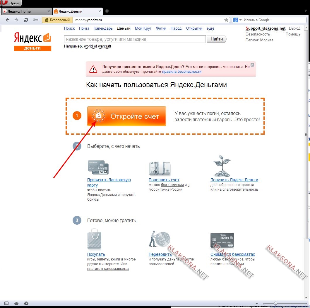310x308 pixels.
Task: Focus the money.yandex.ru address field
Action: click(x=148, y=20)
